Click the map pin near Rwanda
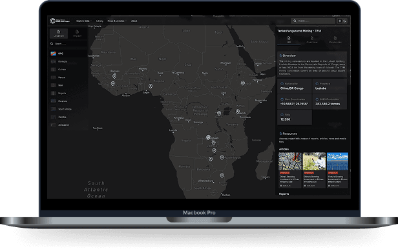Image resolution: width=398 pixels, height=251 pixels. click(x=219, y=114)
